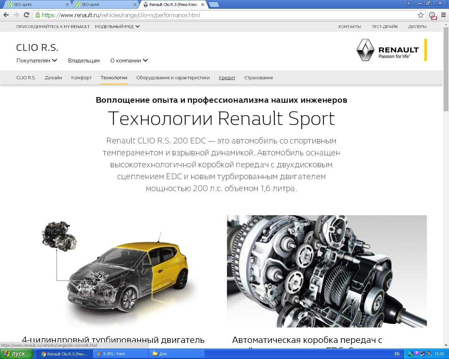
Task: Expand the МОДЕЛЬНЫЙ РЯД dropdown
Action: [x=117, y=27]
